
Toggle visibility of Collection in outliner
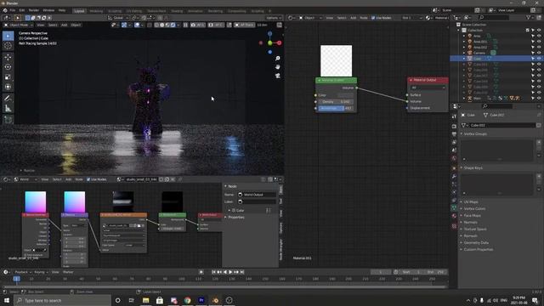point(539,31)
